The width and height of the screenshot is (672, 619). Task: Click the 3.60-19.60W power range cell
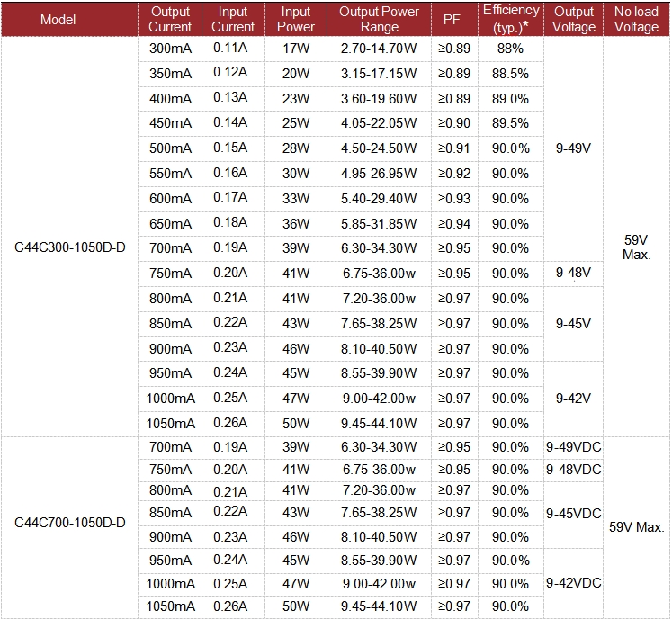pos(379,99)
